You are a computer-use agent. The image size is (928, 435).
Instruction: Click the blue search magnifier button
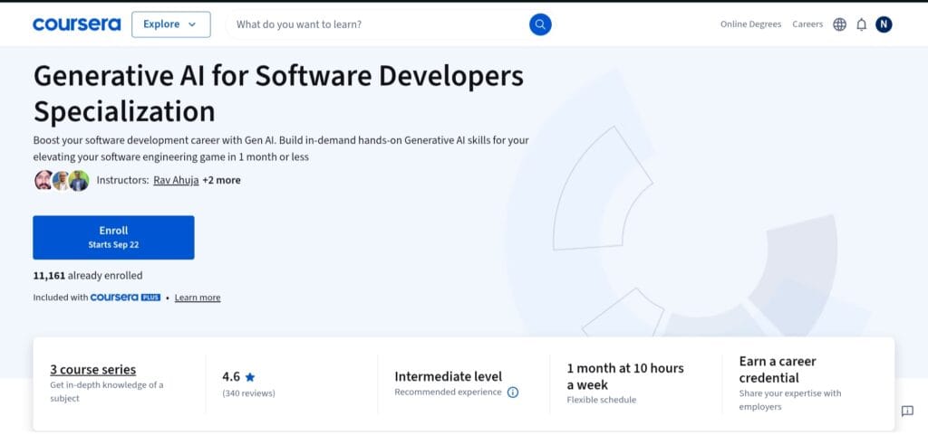pyautogui.click(x=540, y=24)
